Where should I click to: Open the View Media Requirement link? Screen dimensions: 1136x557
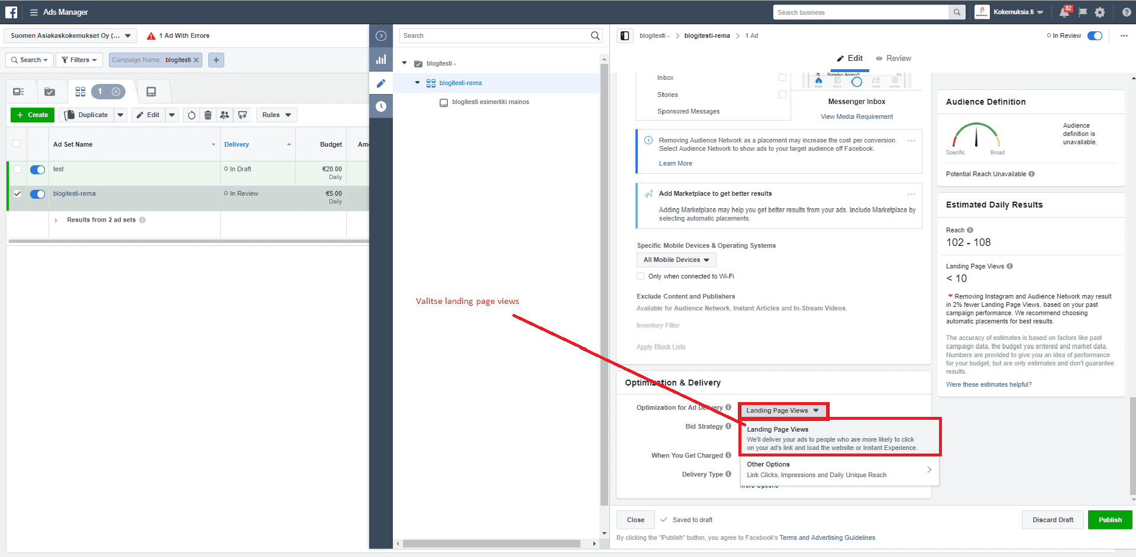(x=857, y=117)
